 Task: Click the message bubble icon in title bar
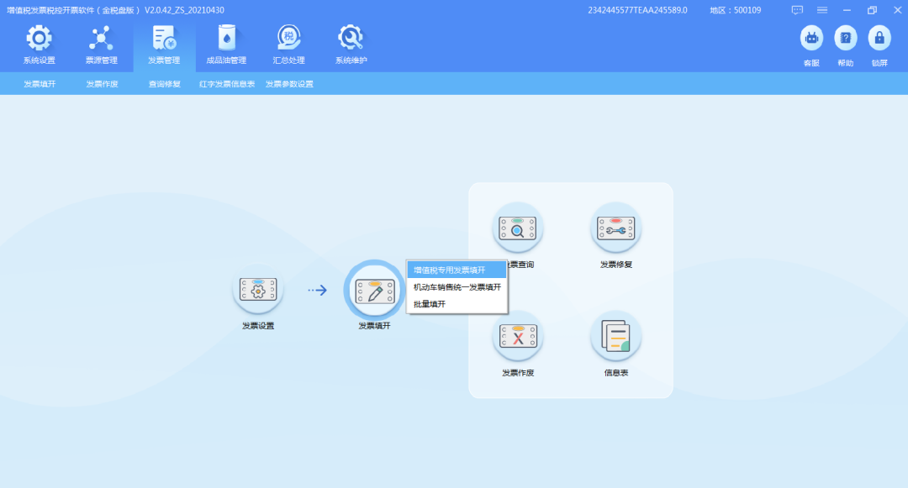[x=796, y=9]
